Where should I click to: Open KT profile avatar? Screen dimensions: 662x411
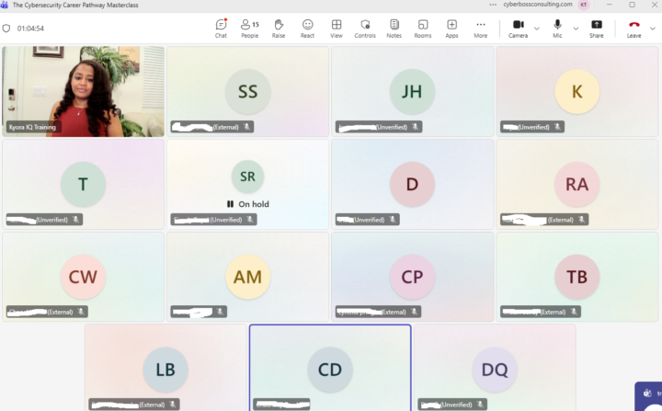point(584,6)
